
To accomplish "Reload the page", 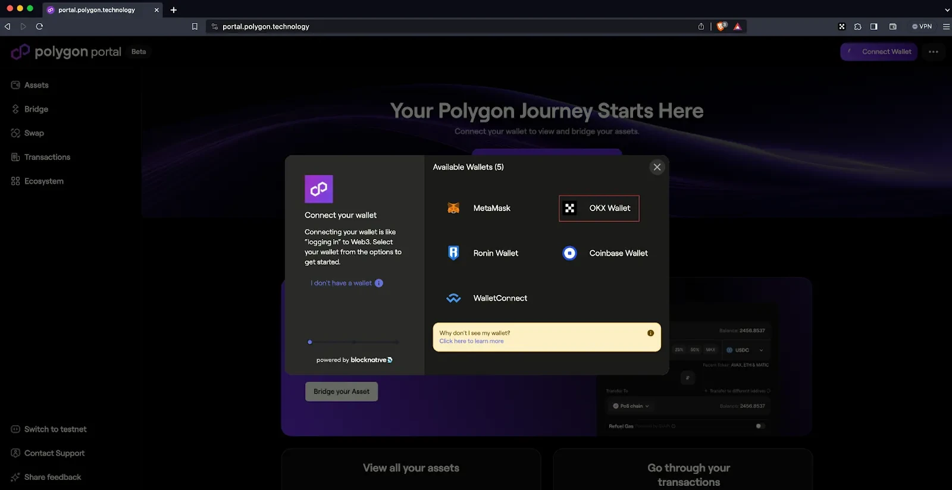I will (39, 26).
